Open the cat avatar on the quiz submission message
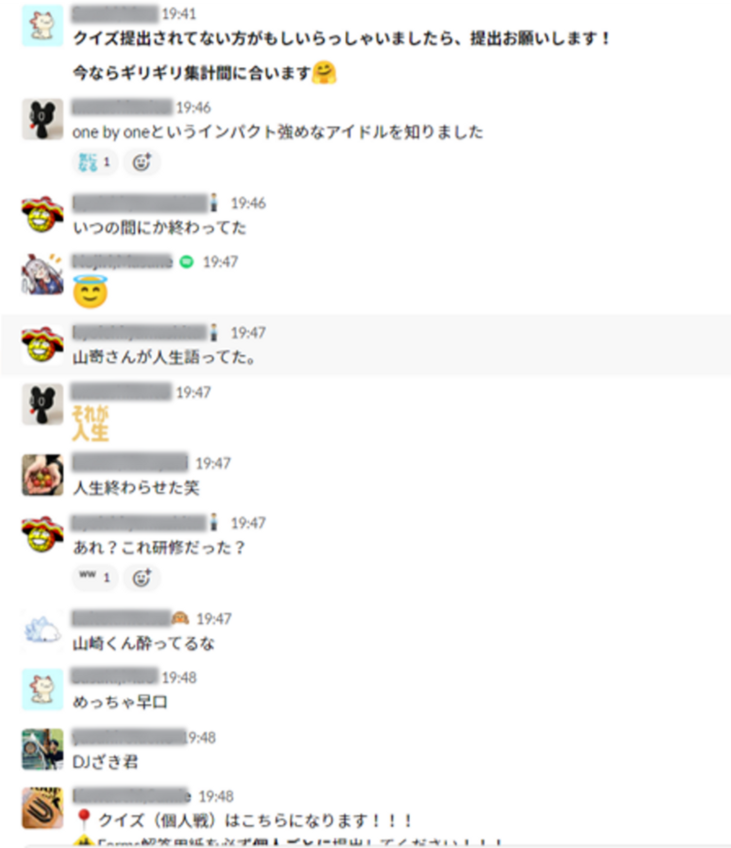Screen dimensions: 731x848 (43, 26)
